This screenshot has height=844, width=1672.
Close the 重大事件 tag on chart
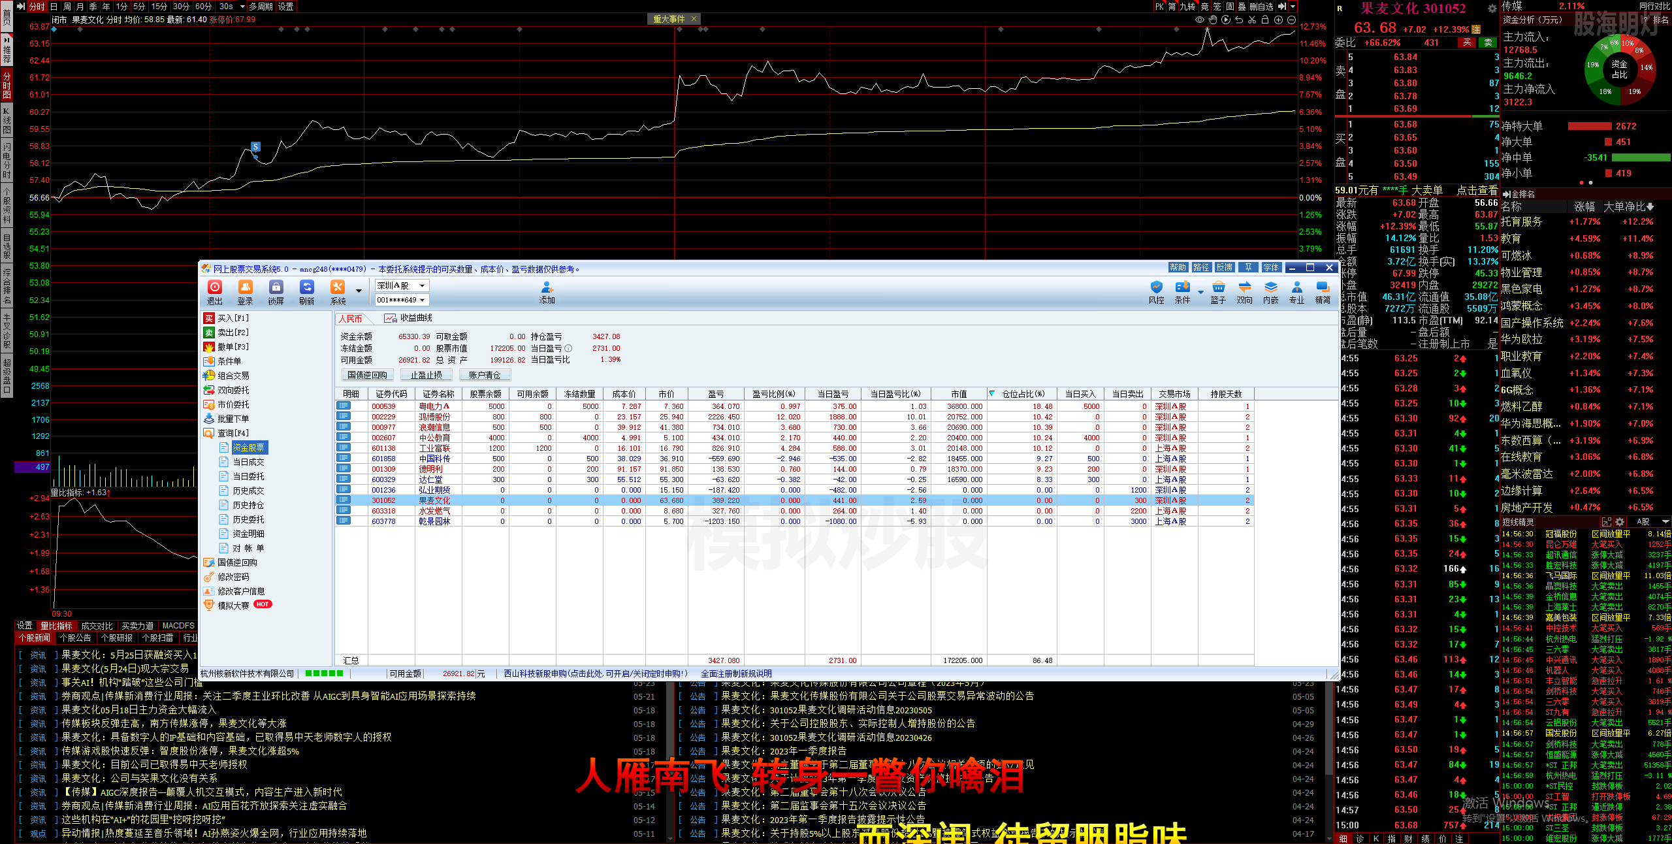[x=694, y=19]
